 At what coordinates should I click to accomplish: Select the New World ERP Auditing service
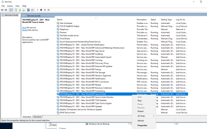122,54
